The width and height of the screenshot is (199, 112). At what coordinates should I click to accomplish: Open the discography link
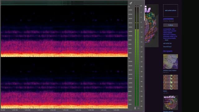pos(168,51)
